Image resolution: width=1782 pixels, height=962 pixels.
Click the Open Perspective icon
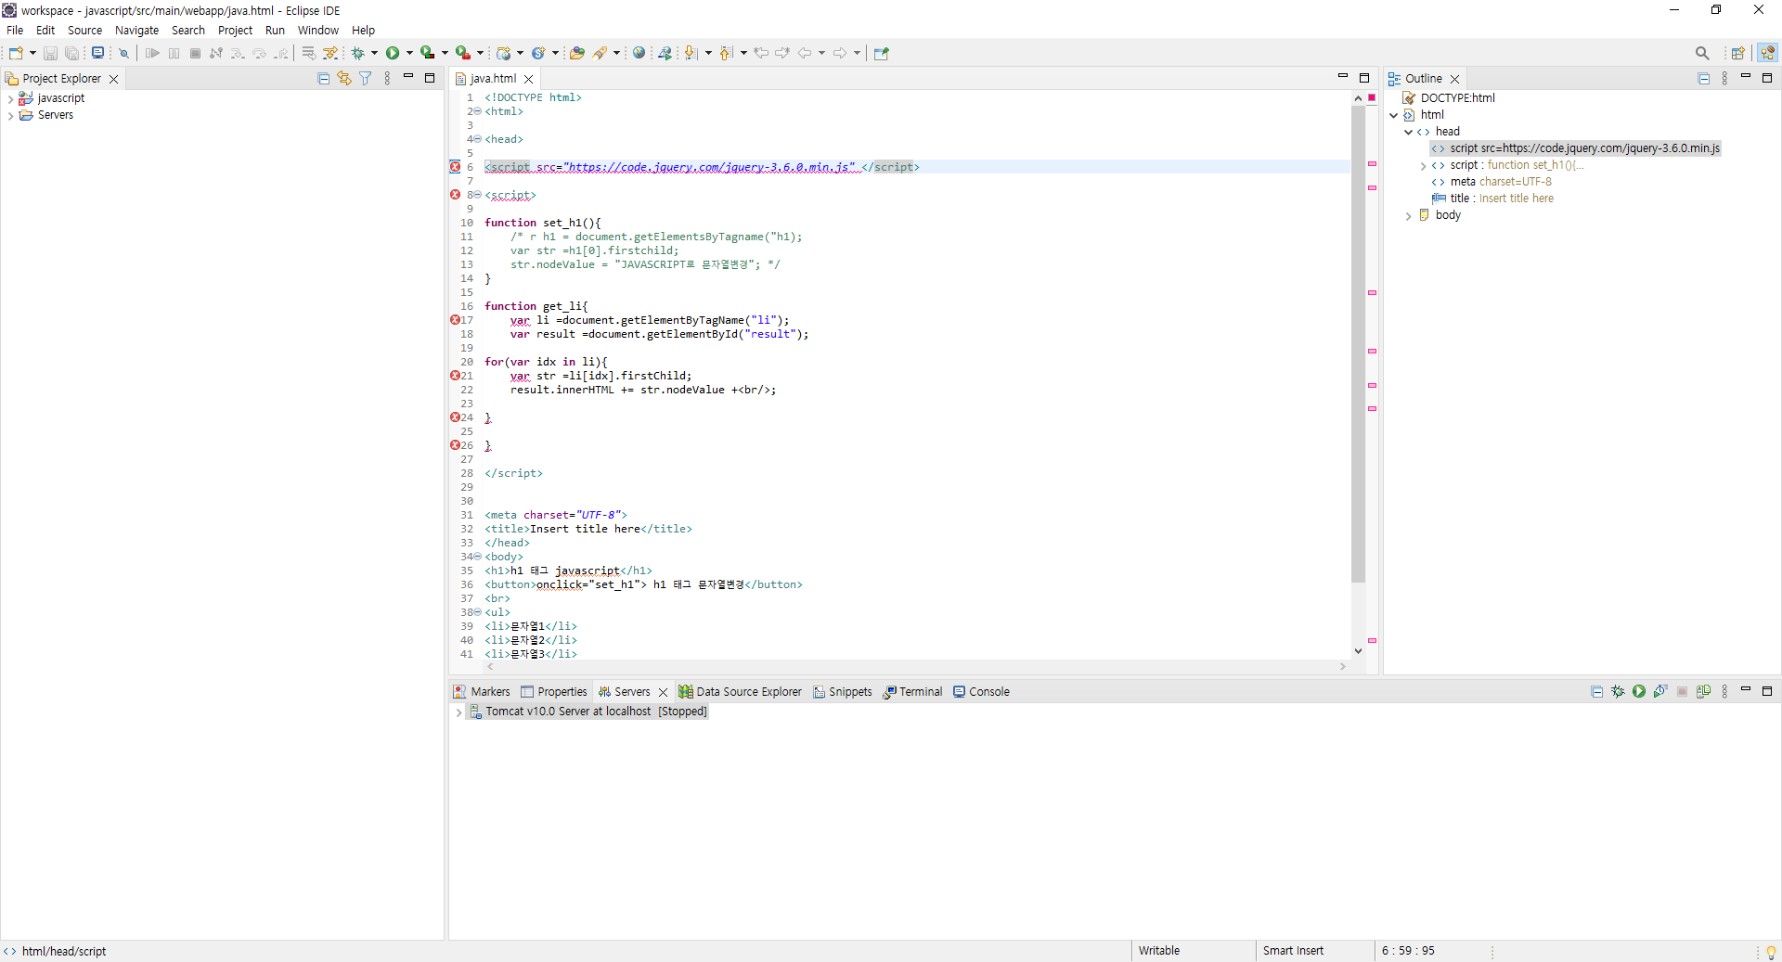point(1737,53)
